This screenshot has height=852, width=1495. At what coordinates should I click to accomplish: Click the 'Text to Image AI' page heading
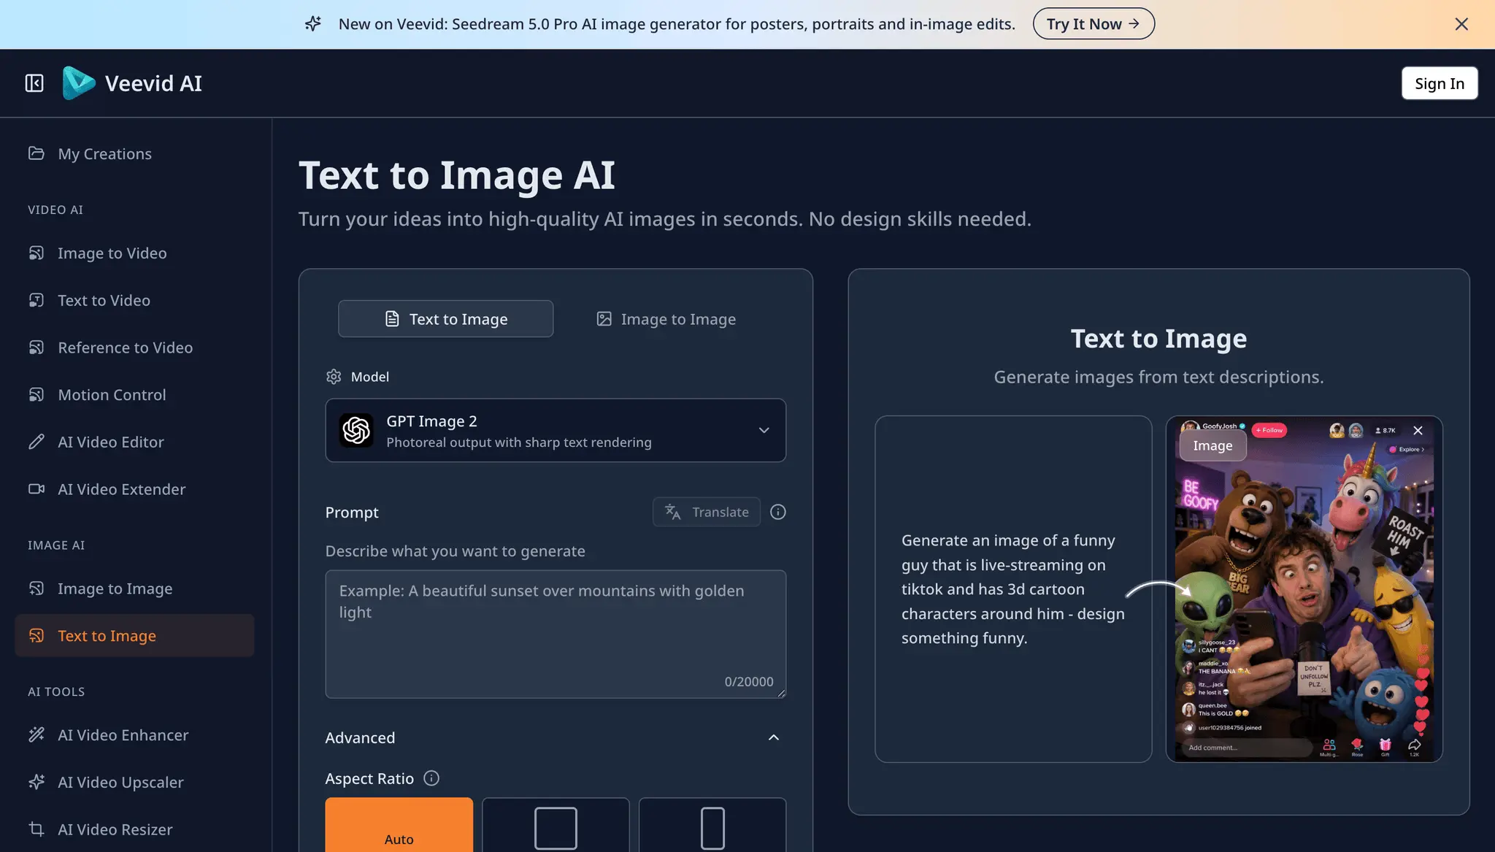pos(457,175)
